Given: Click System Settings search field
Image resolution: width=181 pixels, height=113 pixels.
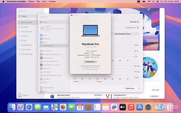Looking at the screenshot, I should click(54, 22).
